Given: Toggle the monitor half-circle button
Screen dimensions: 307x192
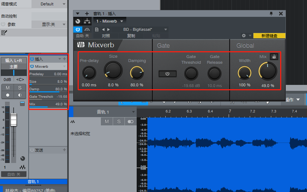Looking at the screenshot, I should pos(20,95).
